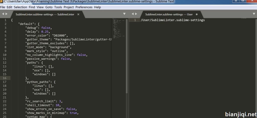Open the left pane tab list dropdown
The width and height of the screenshot is (257, 118).
[124, 14]
